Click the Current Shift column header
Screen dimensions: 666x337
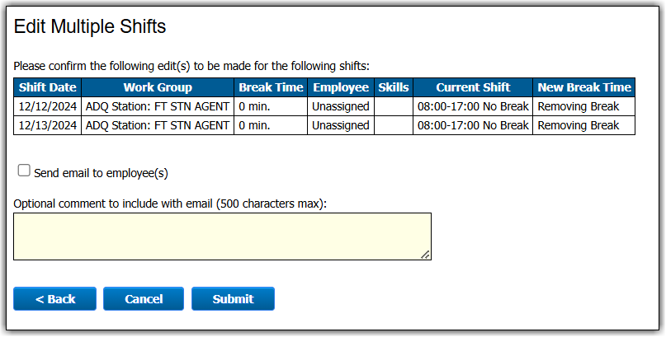[x=473, y=87]
